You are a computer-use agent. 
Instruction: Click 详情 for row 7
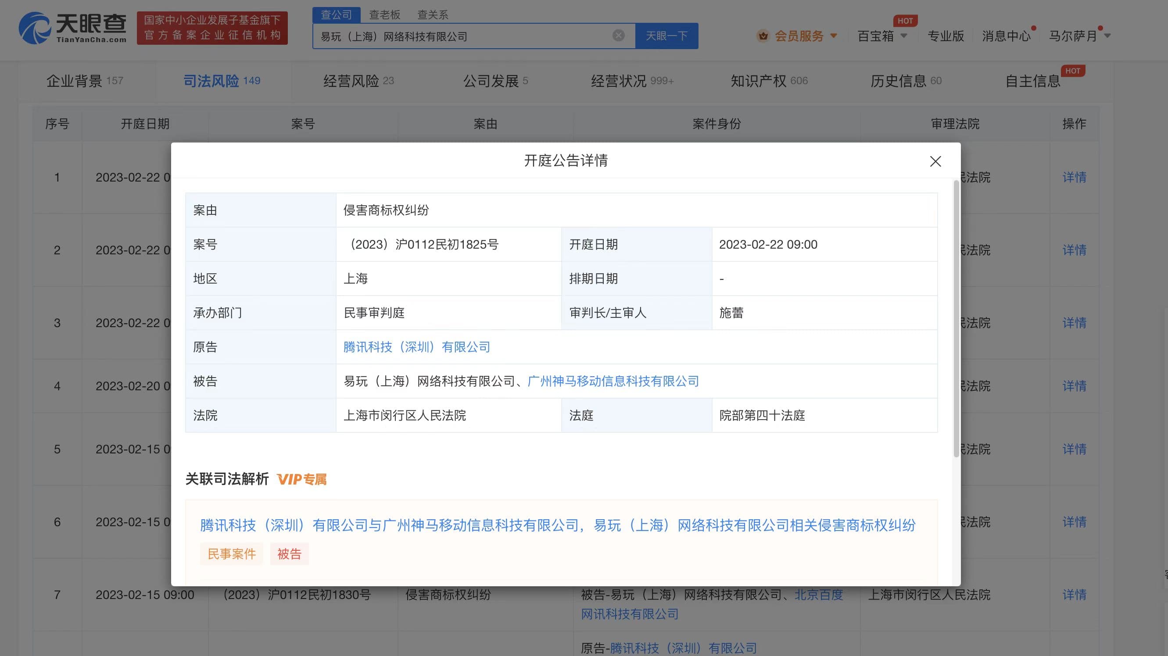(x=1074, y=595)
